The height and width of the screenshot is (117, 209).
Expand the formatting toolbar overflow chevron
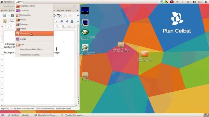tap(78, 21)
